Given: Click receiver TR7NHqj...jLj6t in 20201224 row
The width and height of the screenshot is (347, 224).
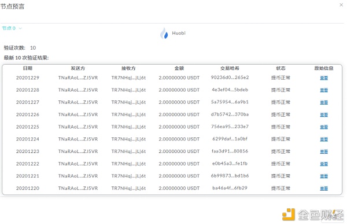Looking at the screenshot, I should tap(128, 139).
